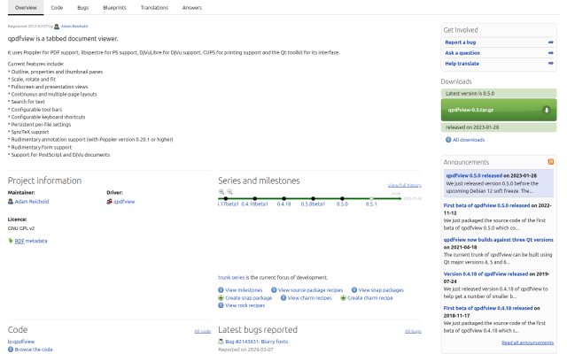Open First beta of qpdfview 0.5.0 announcement
The height and width of the screenshot is (354, 567).
pyautogui.click(x=486, y=205)
